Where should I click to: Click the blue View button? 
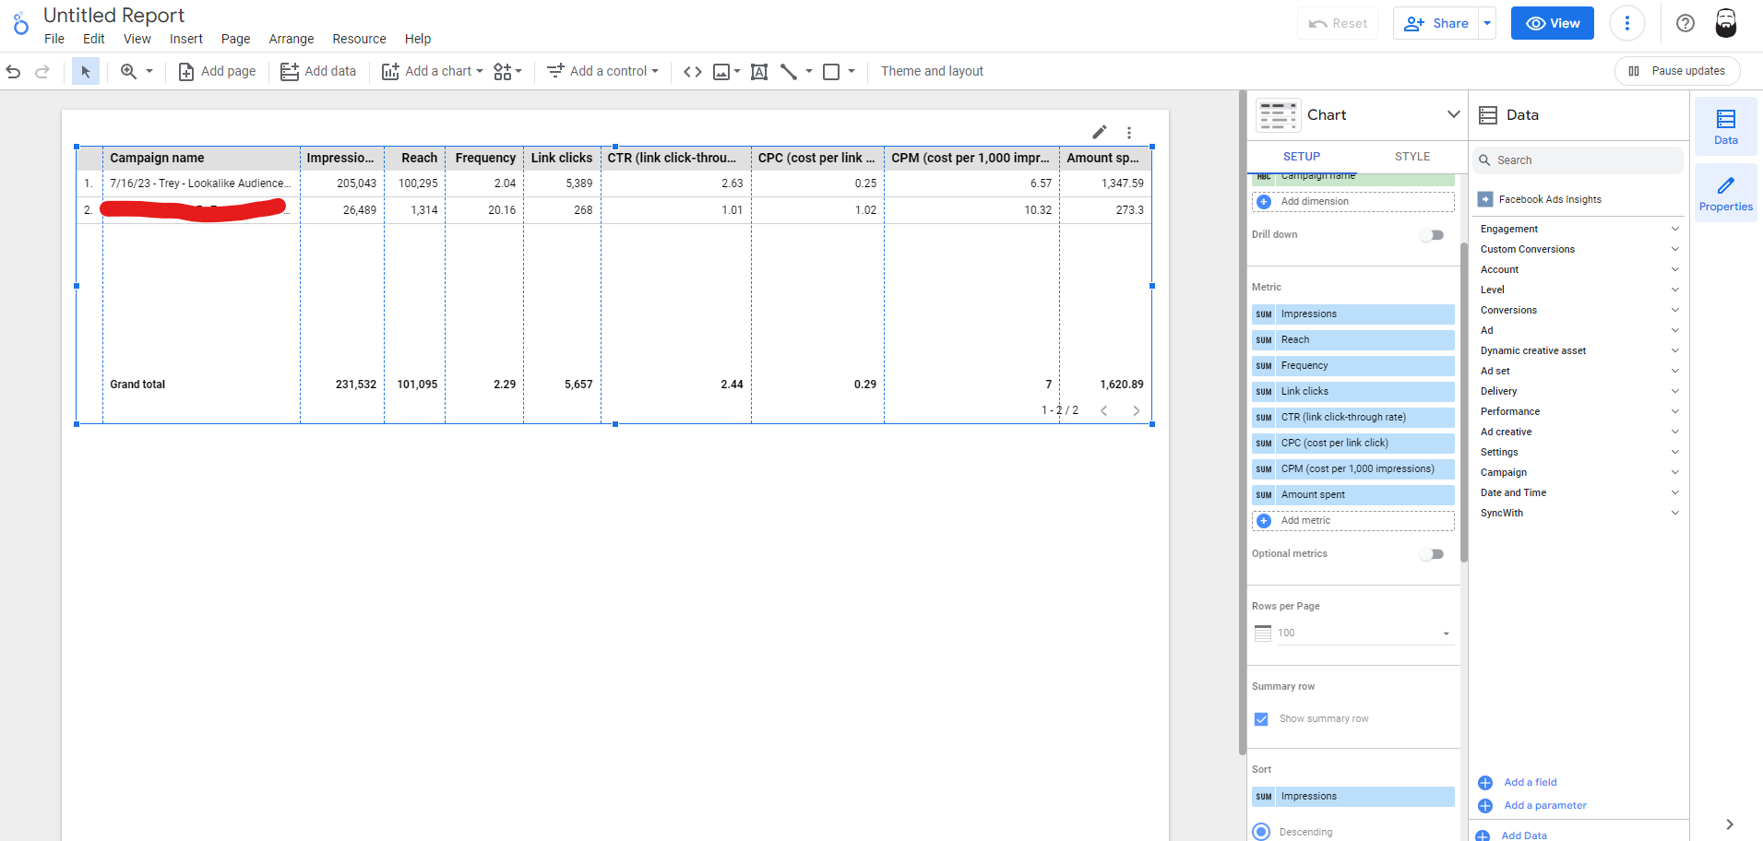click(x=1552, y=23)
